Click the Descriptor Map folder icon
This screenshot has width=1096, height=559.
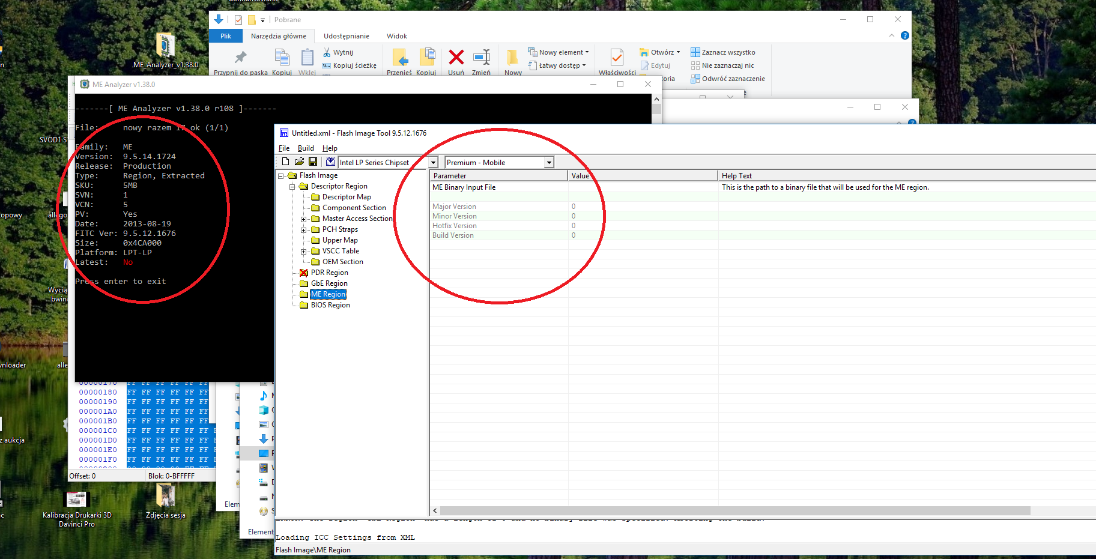pyautogui.click(x=315, y=197)
